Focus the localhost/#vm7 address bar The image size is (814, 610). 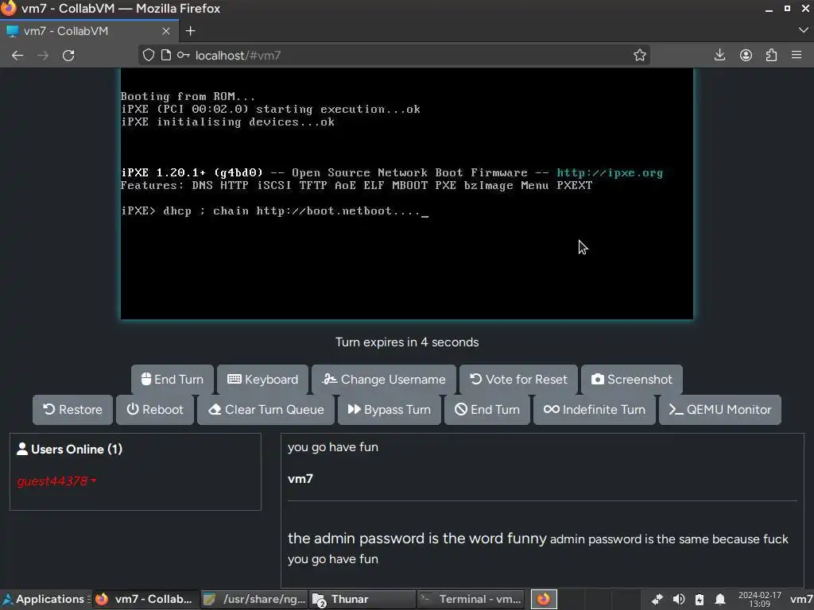pyautogui.click(x=394, y=56)
